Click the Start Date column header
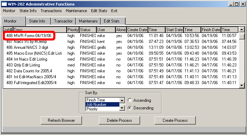The height and width of the screenshot is (135, 247). 174,30
